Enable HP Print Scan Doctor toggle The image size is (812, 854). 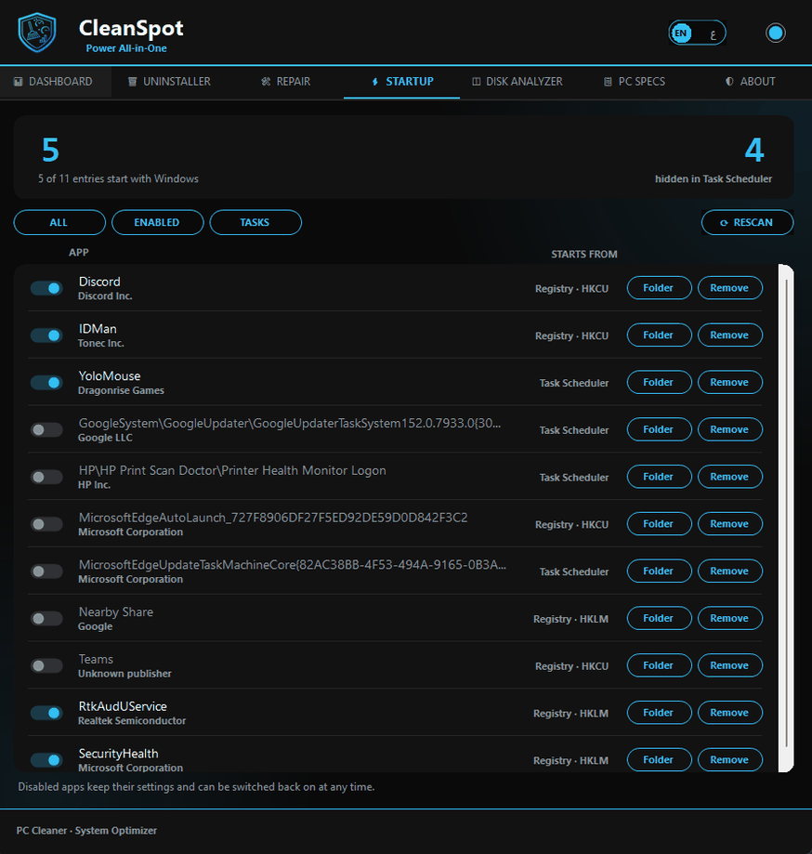(x=46, y=477)
